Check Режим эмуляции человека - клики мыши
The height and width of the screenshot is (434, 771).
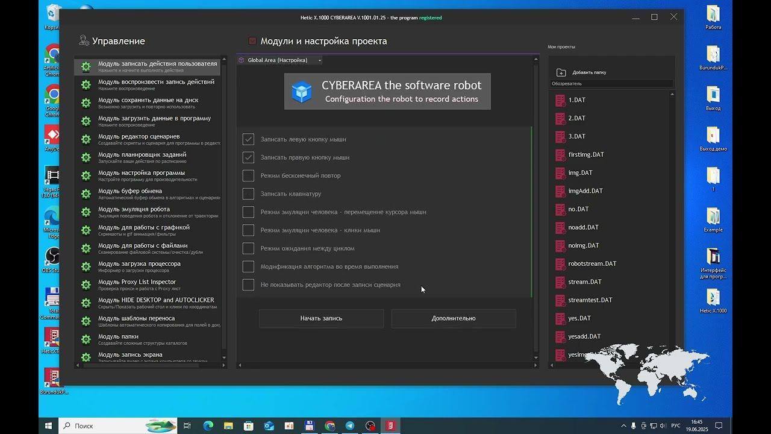pos(248,230)
